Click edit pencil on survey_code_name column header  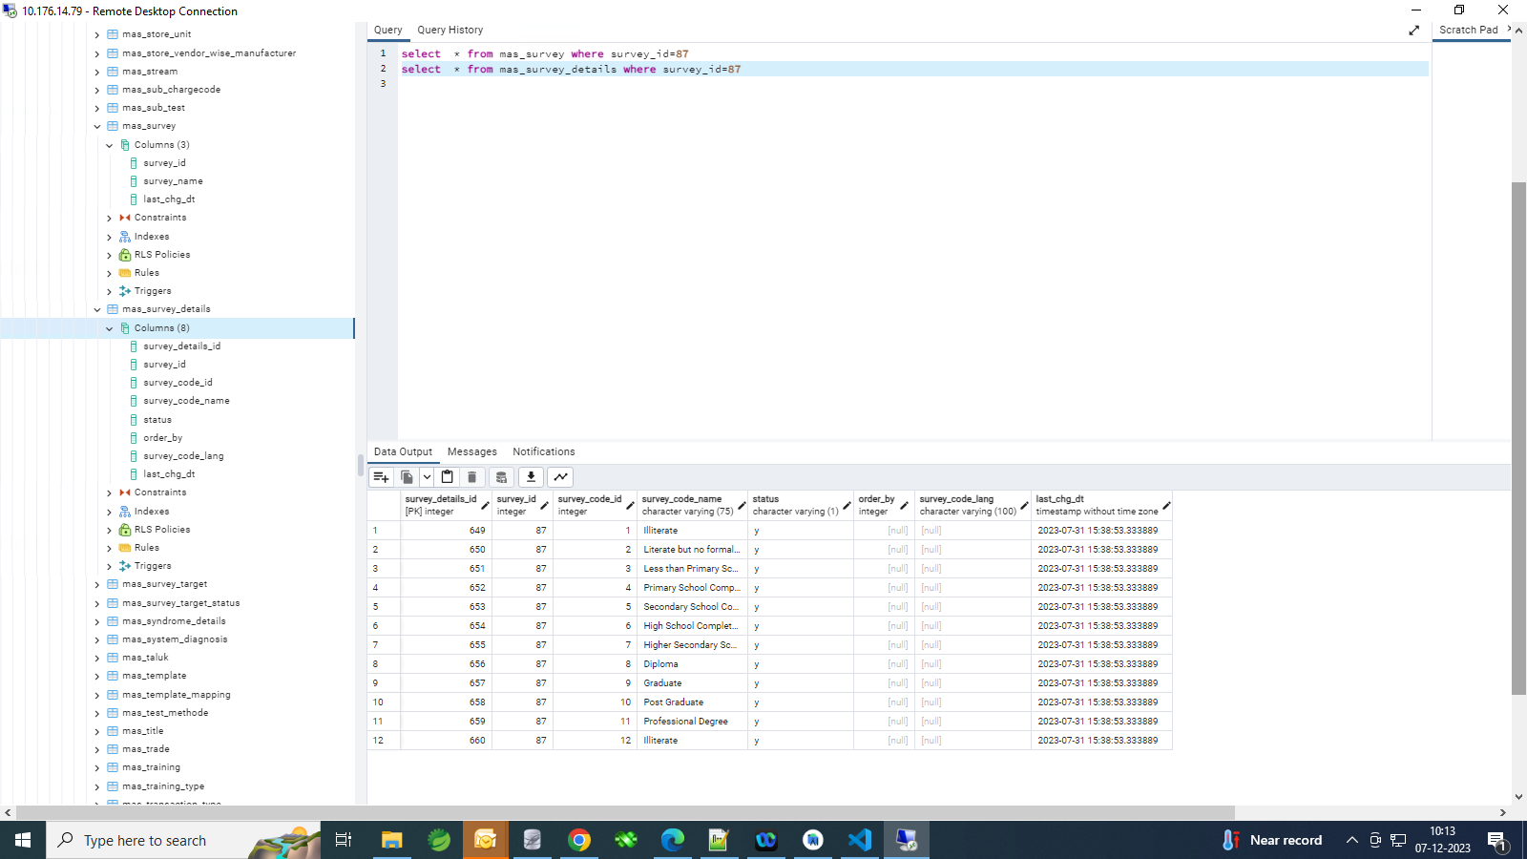click(742, 505)
